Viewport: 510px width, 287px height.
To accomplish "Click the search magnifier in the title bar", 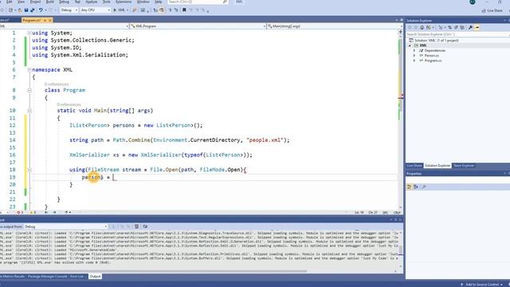I will [225, 2].
